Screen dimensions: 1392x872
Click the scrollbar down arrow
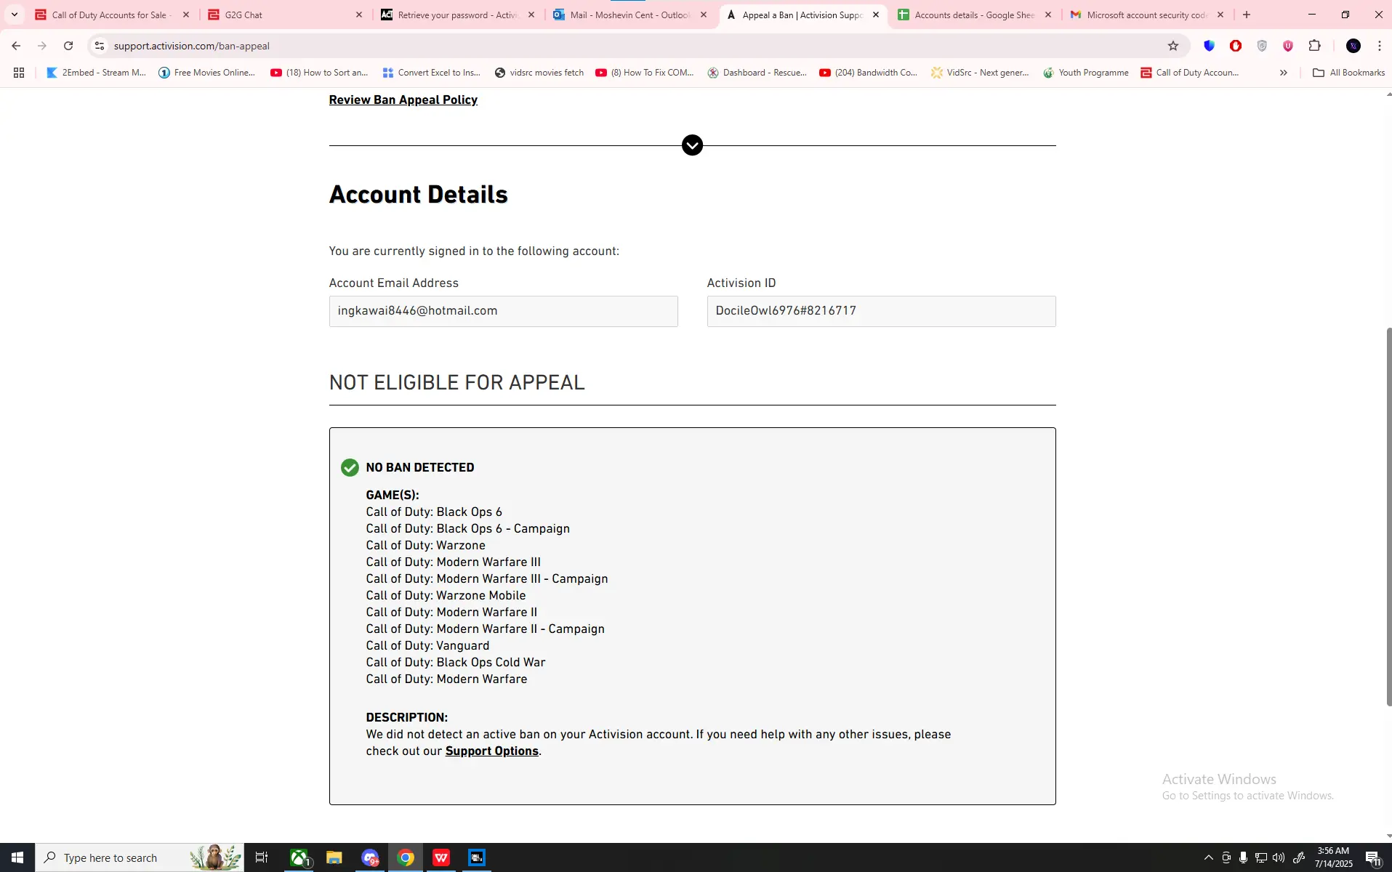(1388, 836)
